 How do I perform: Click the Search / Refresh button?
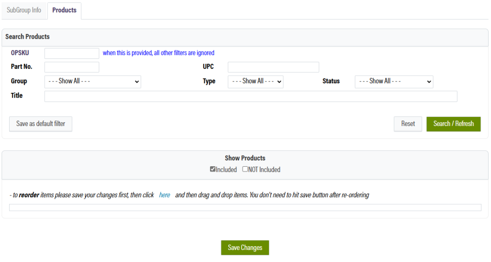453,124
